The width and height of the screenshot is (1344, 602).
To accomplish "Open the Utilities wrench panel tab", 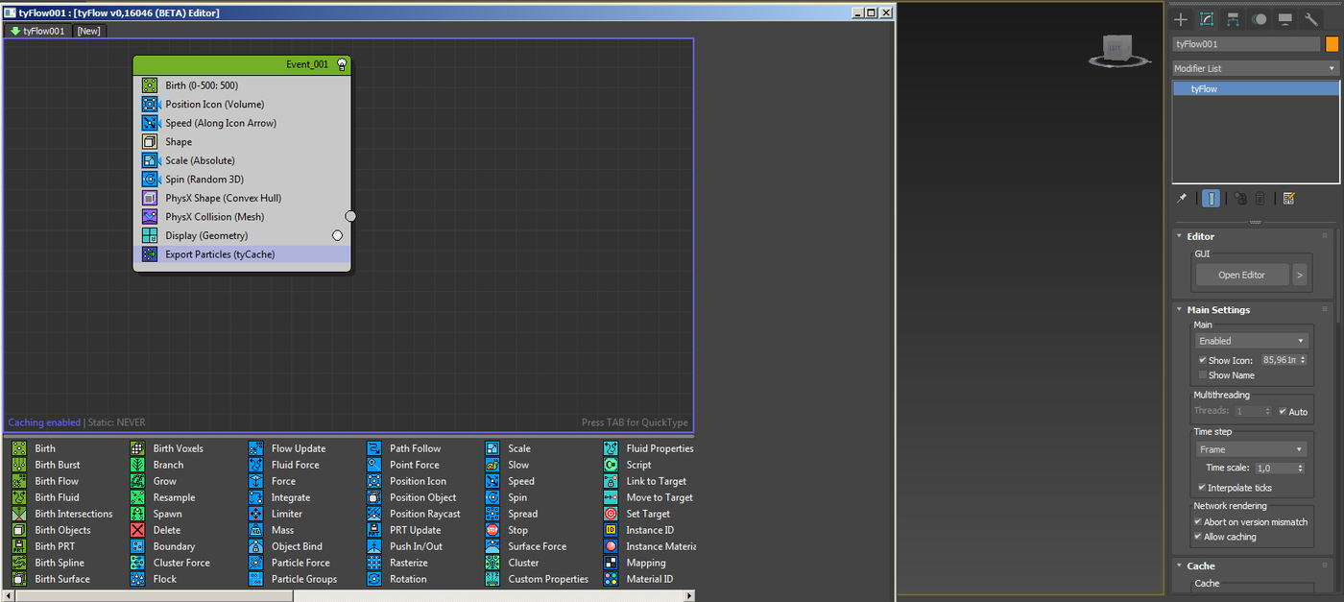I will click(1310, 19).
